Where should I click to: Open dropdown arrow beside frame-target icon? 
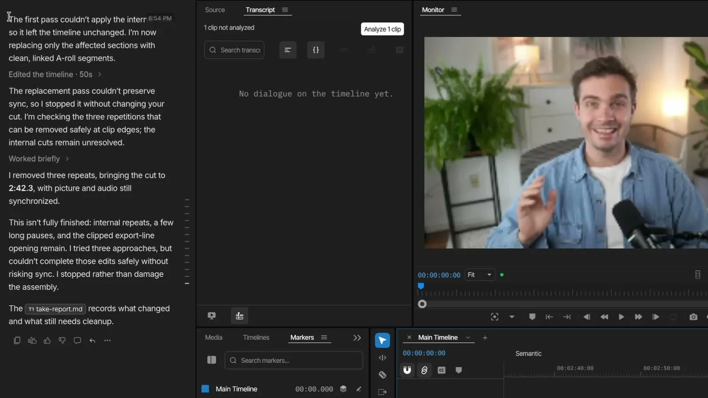click(x=512, y=317)
